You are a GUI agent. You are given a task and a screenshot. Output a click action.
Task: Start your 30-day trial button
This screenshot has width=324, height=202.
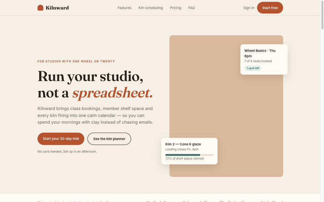(x=61, y=139)
